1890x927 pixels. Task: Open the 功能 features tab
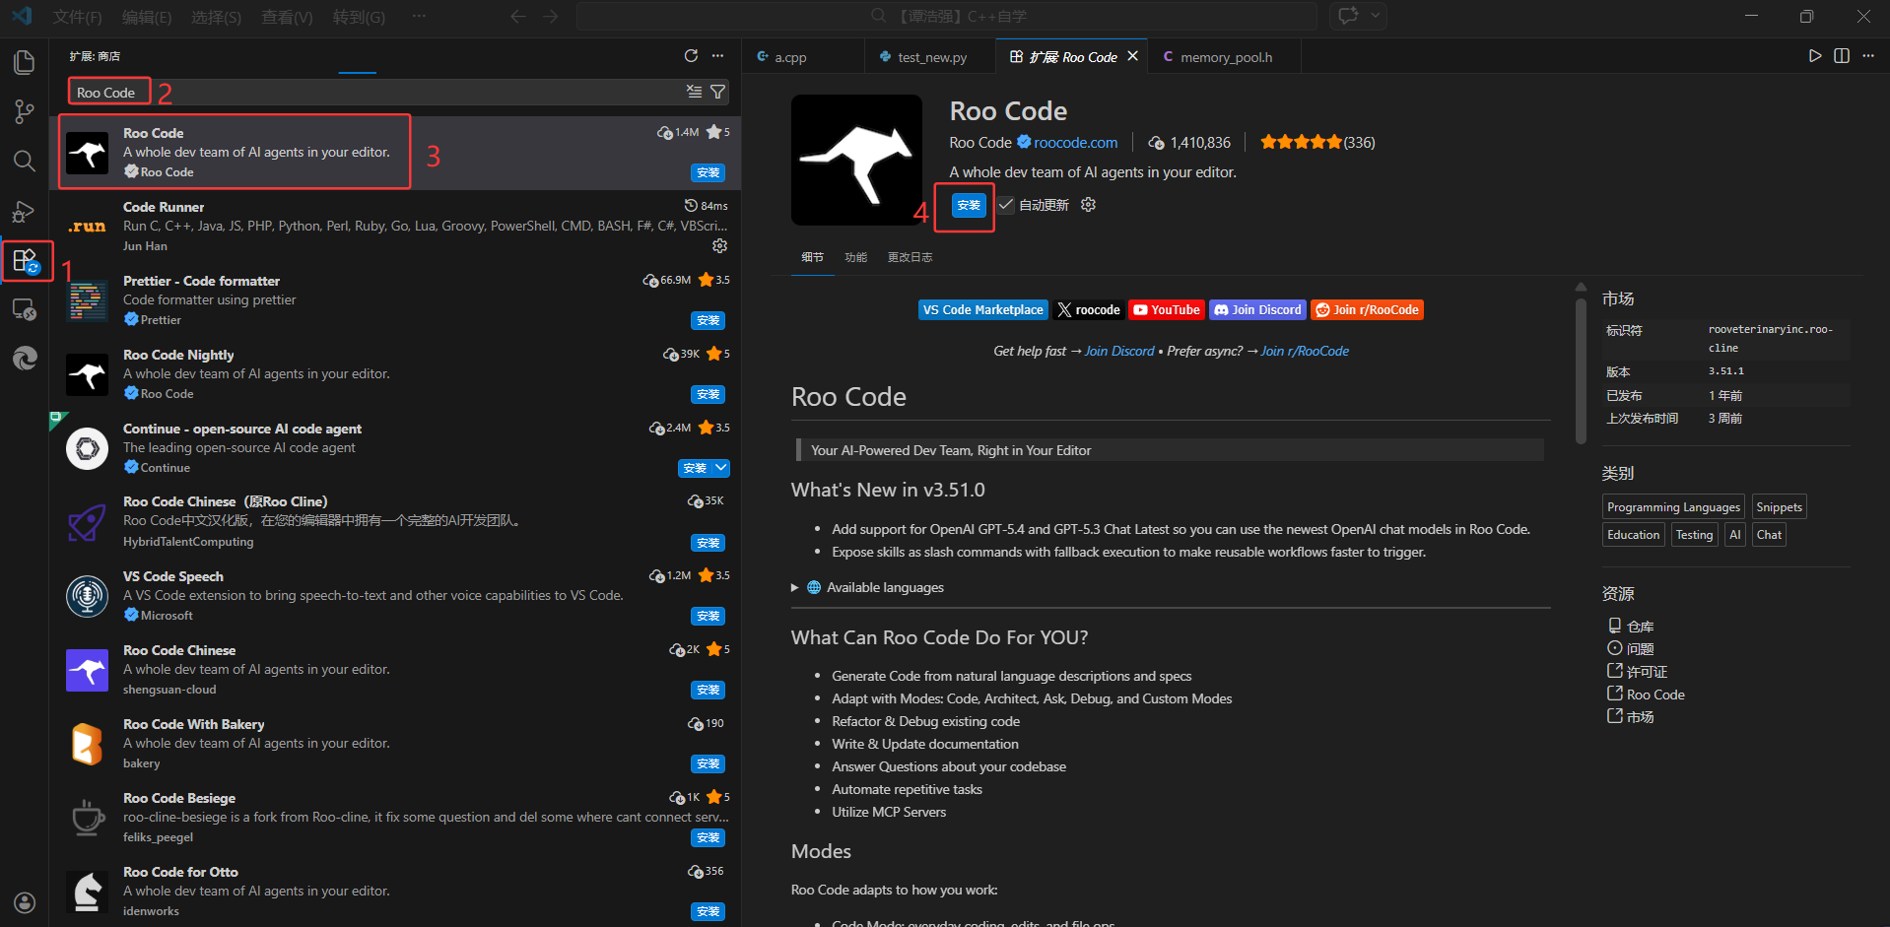click(x=855, y=257)
